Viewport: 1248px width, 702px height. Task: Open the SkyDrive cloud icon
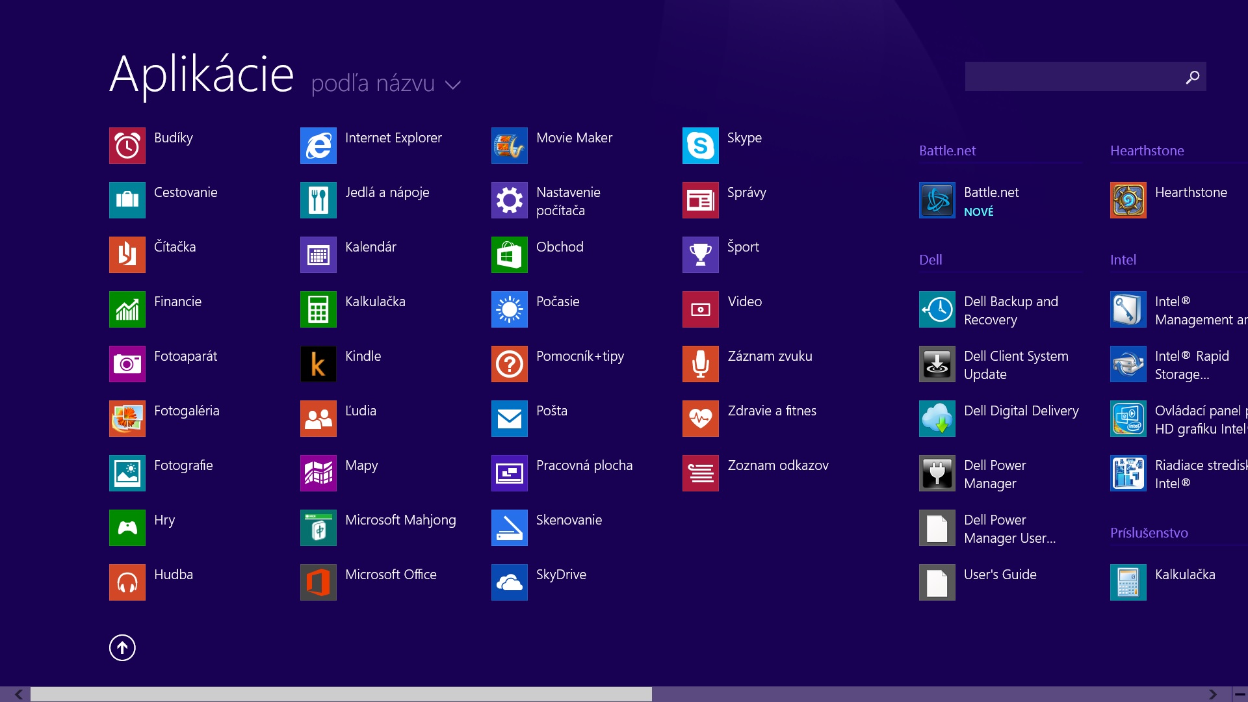point(510,582)
